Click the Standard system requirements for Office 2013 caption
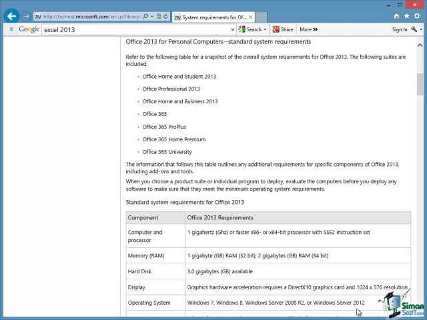Screen dimensions: 427x320 pos(185,202)
